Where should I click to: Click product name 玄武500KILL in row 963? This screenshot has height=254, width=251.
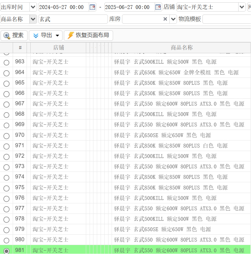(x=165, y=62)
